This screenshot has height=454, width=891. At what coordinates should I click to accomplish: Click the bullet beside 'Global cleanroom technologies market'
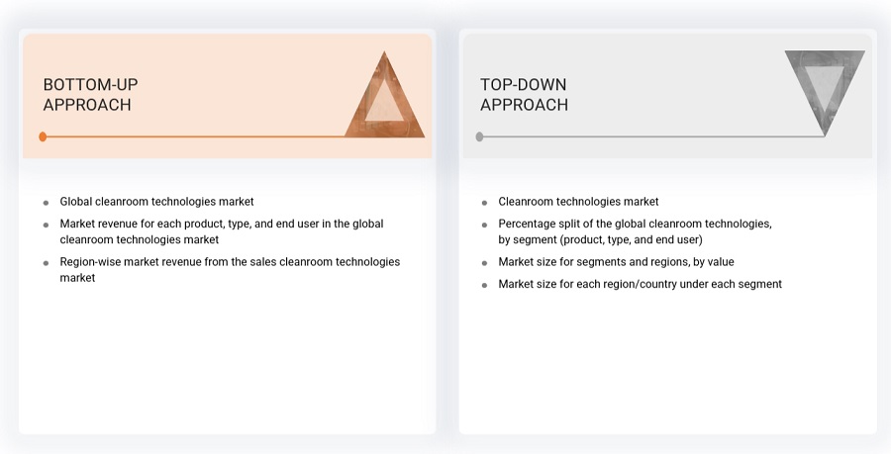point(46,202)
